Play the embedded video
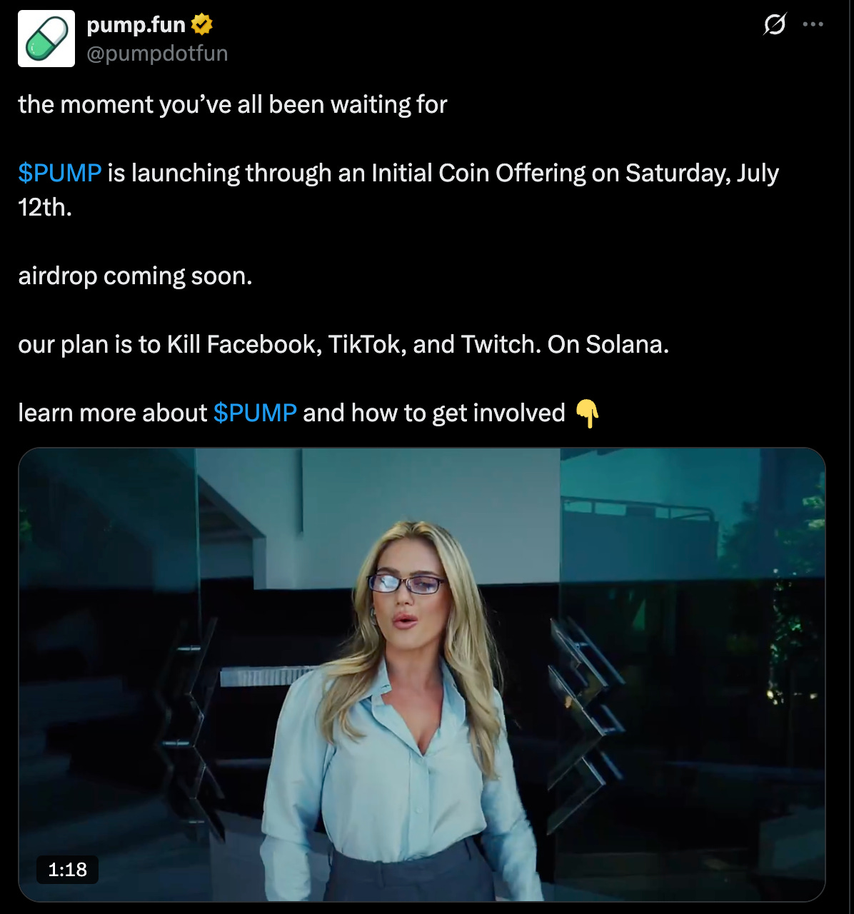This screenshot has width=854, height=914. point(422,674)
